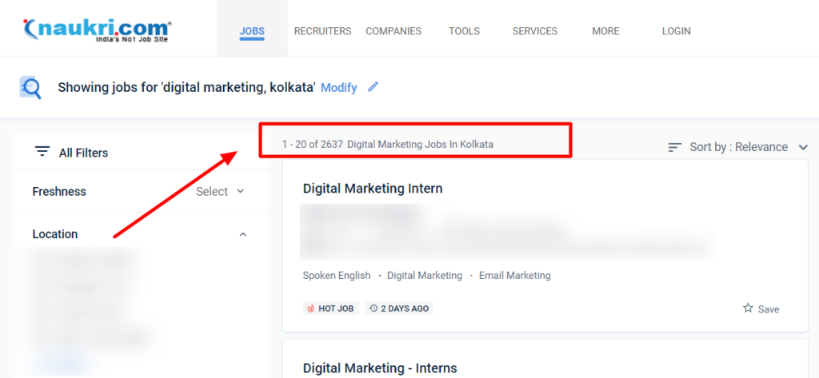Open the JOBS tab
Image resolution: width=819 pixels, height=378 pixels.
pyautogui.click(x=252, y=31)
